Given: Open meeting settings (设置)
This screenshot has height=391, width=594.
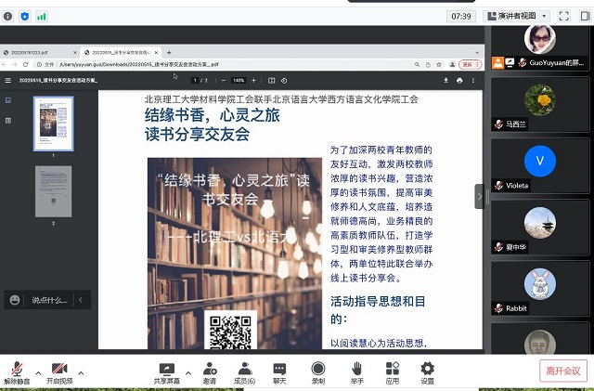Looking at the screenshot, I should (x=427, y=371).
